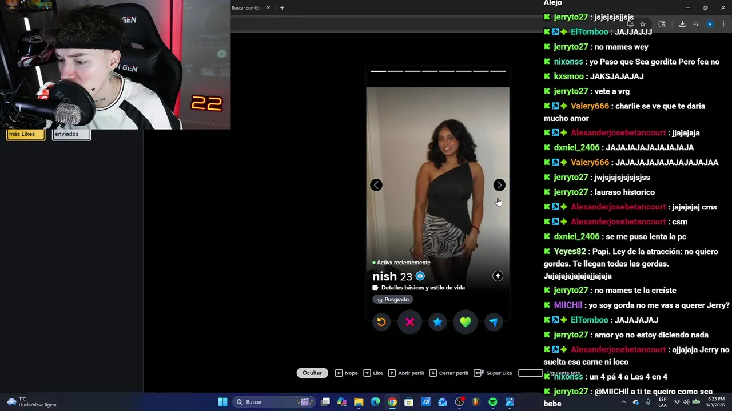The image size is (732, 411).
Task: Close the 'Buscar con Google' browser tab
Action: coord(268,8)
